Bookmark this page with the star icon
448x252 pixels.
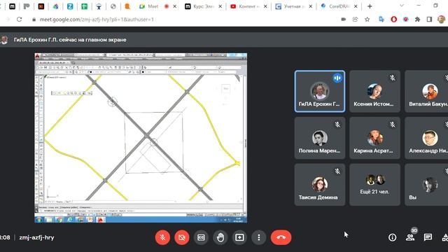coord(367,20)
